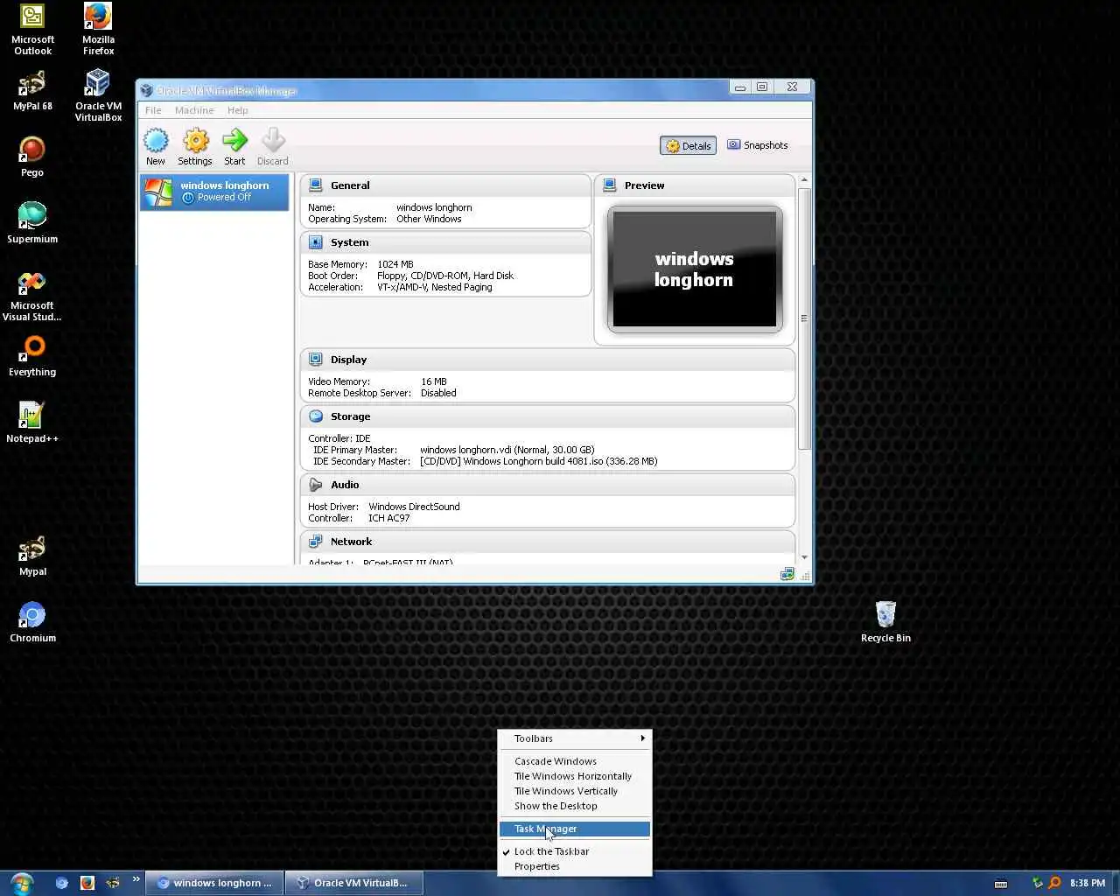The height and width of the screenshot is (896, 1120).
Task: Open Mozilla Firefox desktop icon
Action: (x=98, y=29)
